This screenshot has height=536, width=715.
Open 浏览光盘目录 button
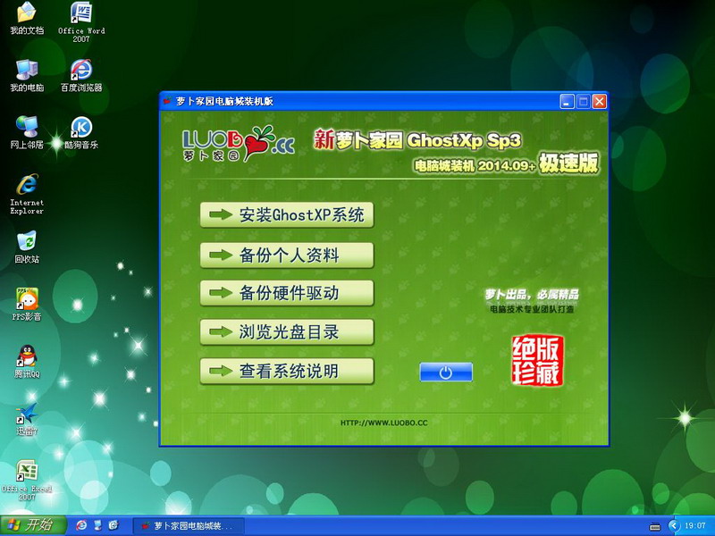(x=287, y=331)
